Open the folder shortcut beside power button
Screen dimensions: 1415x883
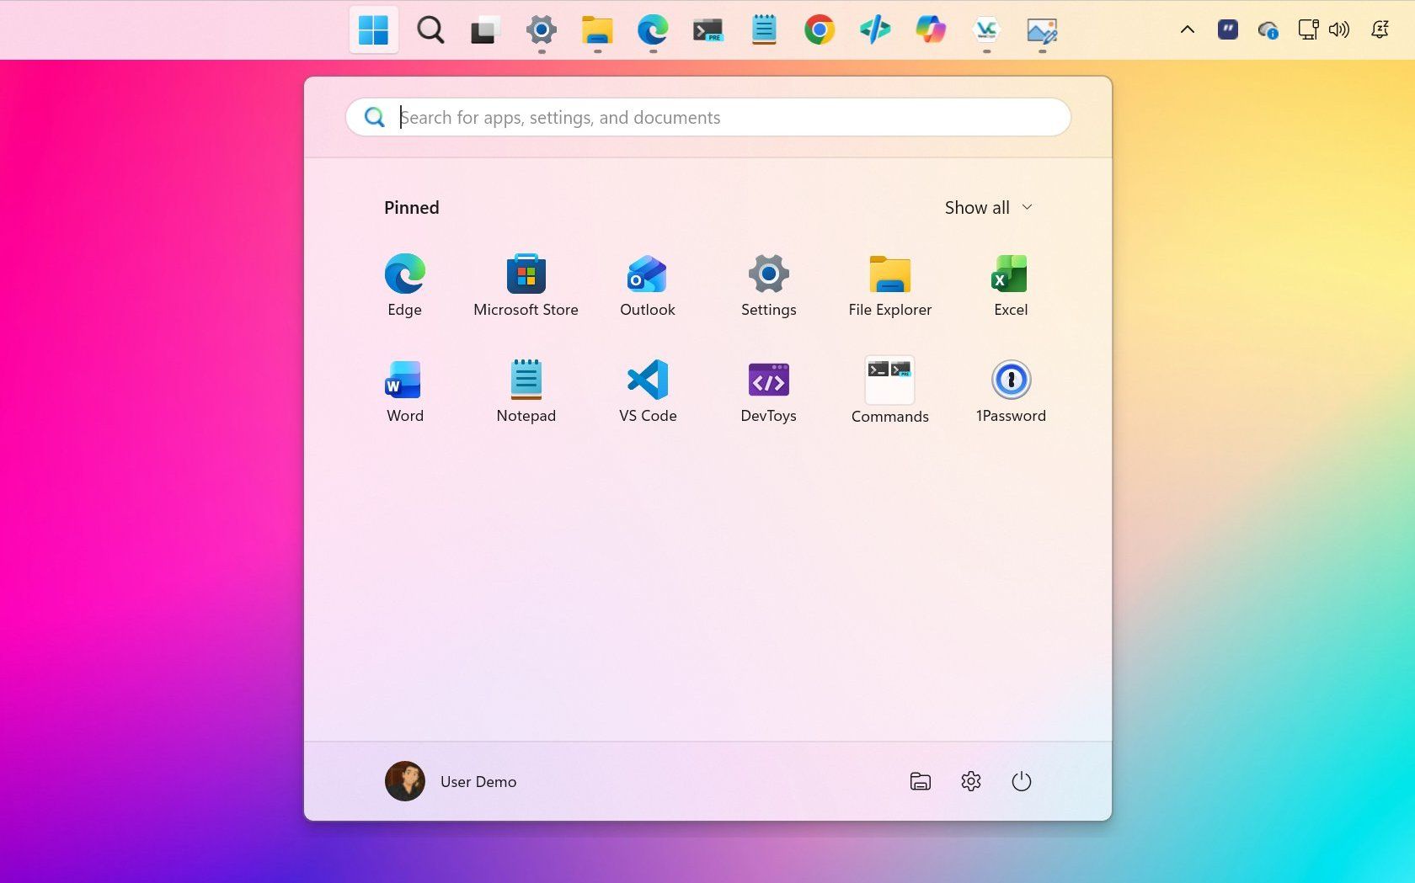click(x=921, y=781)
